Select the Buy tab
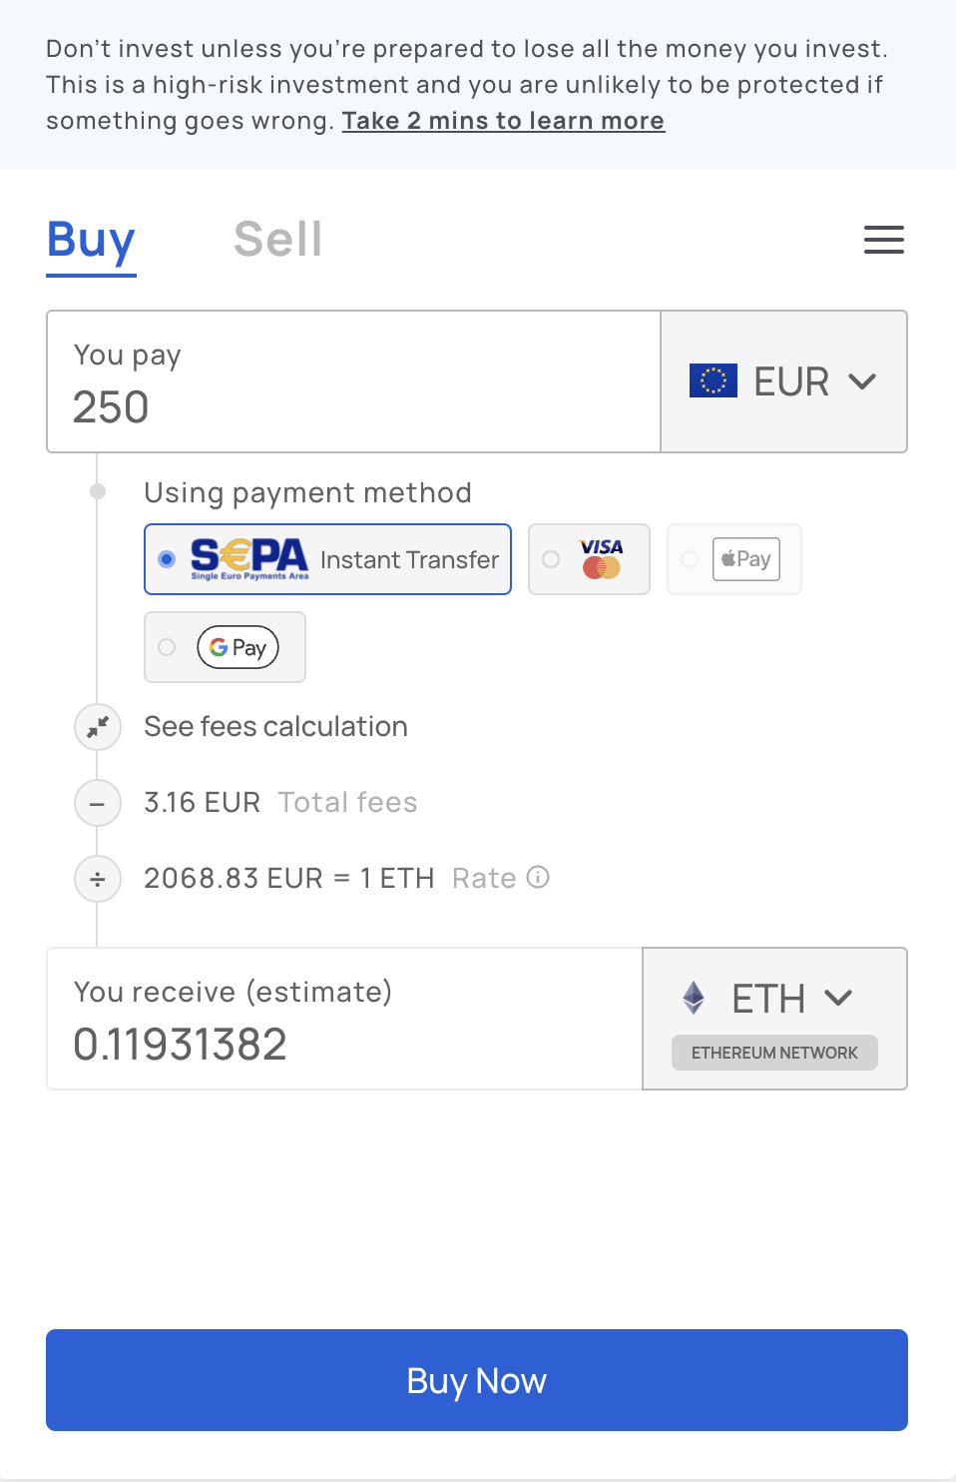The width and height of the screenshot is (956, 1482). click(x=91, y=240)
